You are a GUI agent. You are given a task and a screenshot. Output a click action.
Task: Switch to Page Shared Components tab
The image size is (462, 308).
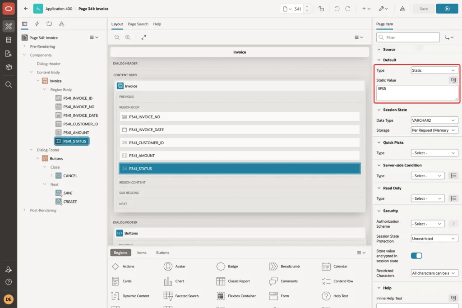pyautogui.click(x=61, y=24)
